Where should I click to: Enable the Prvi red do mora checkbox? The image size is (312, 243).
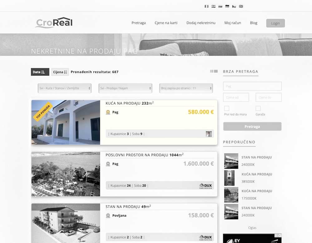click(227, 109)
